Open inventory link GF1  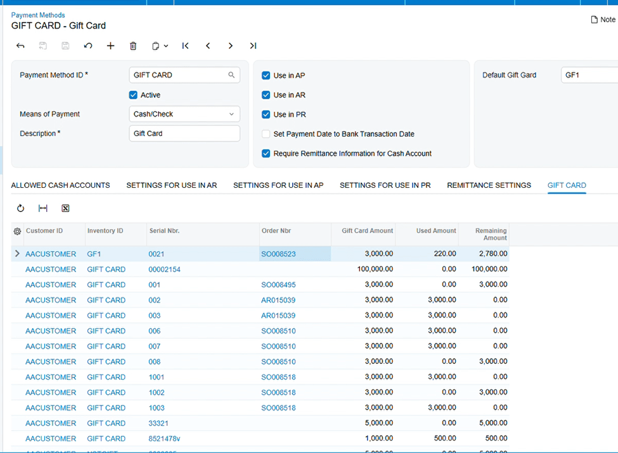94,254
